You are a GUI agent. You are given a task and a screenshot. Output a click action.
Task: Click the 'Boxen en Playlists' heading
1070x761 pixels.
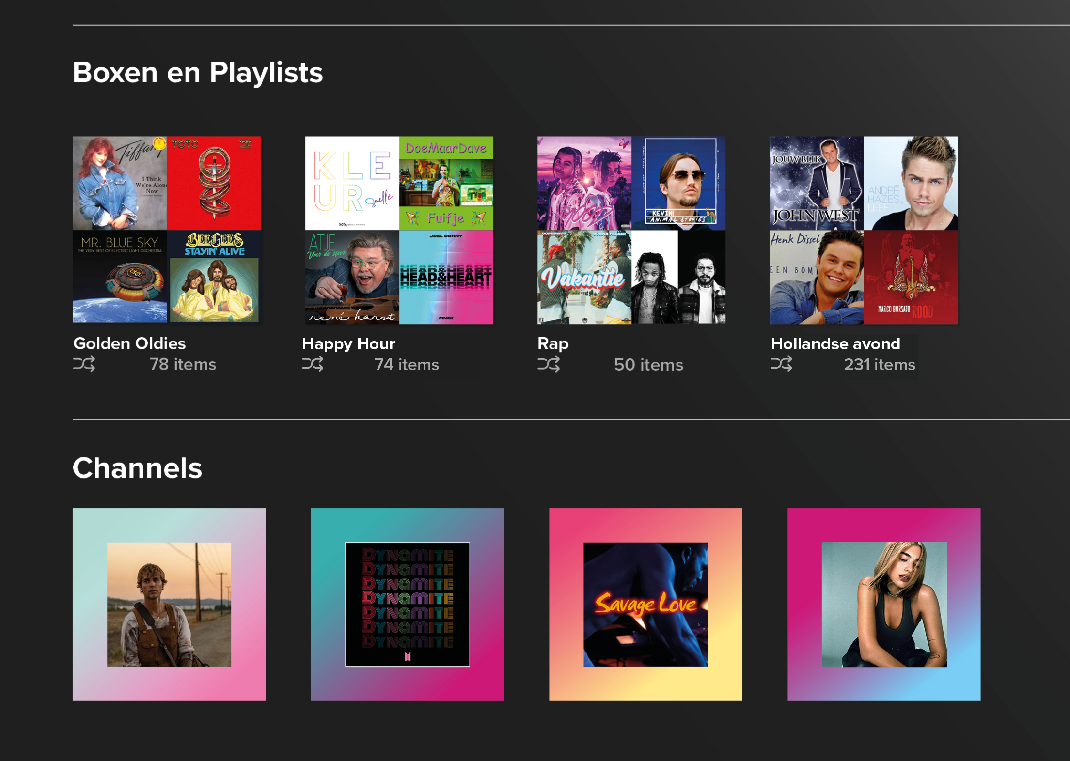198,73
